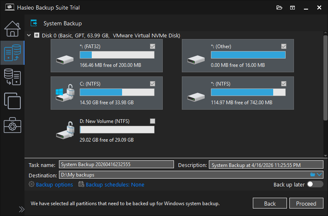Select the text '14.50 GB free of 33.98 GB'
The width and height of the screenshot is (328, 216).
107,102
